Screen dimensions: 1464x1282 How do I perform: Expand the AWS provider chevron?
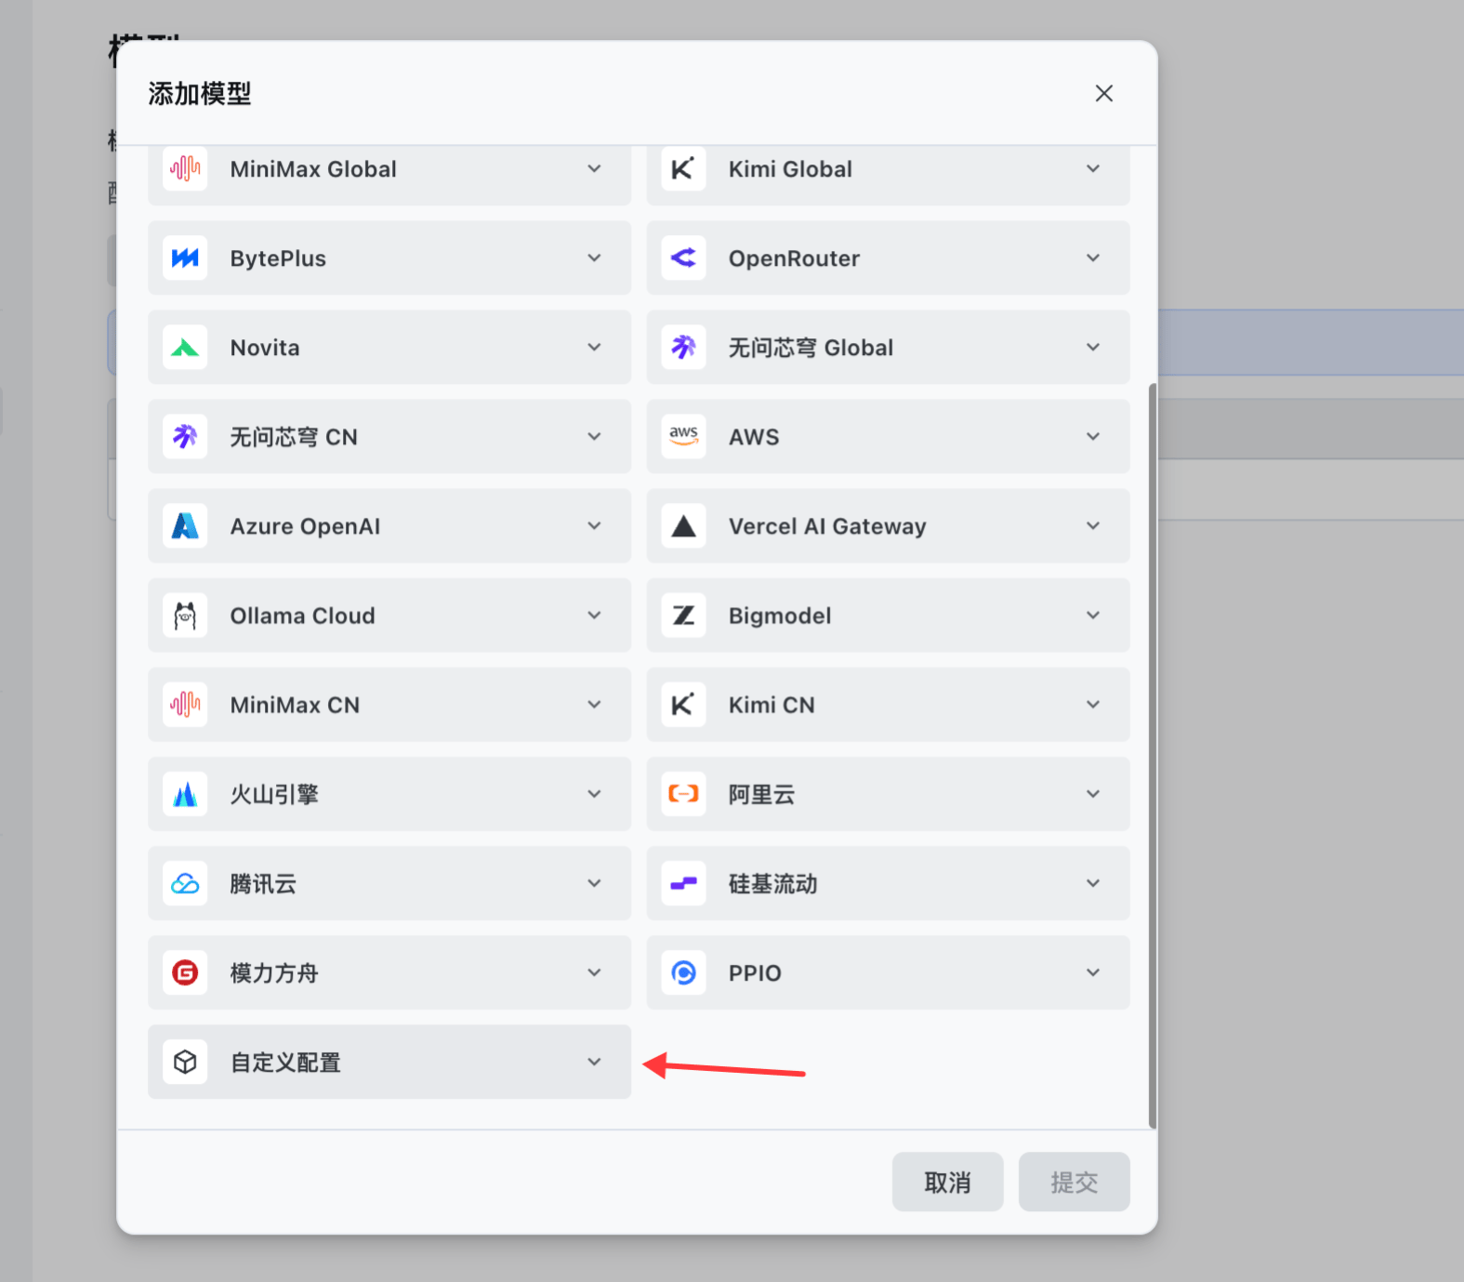(x=1093, y=437)
